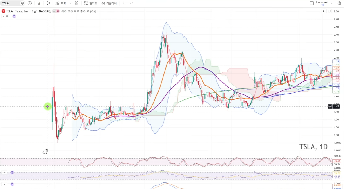Viewport: 344px width, 189px height.
Task: Click the 시∅ open value in legend
Action: pyautogui.click(x=64, y=11)
